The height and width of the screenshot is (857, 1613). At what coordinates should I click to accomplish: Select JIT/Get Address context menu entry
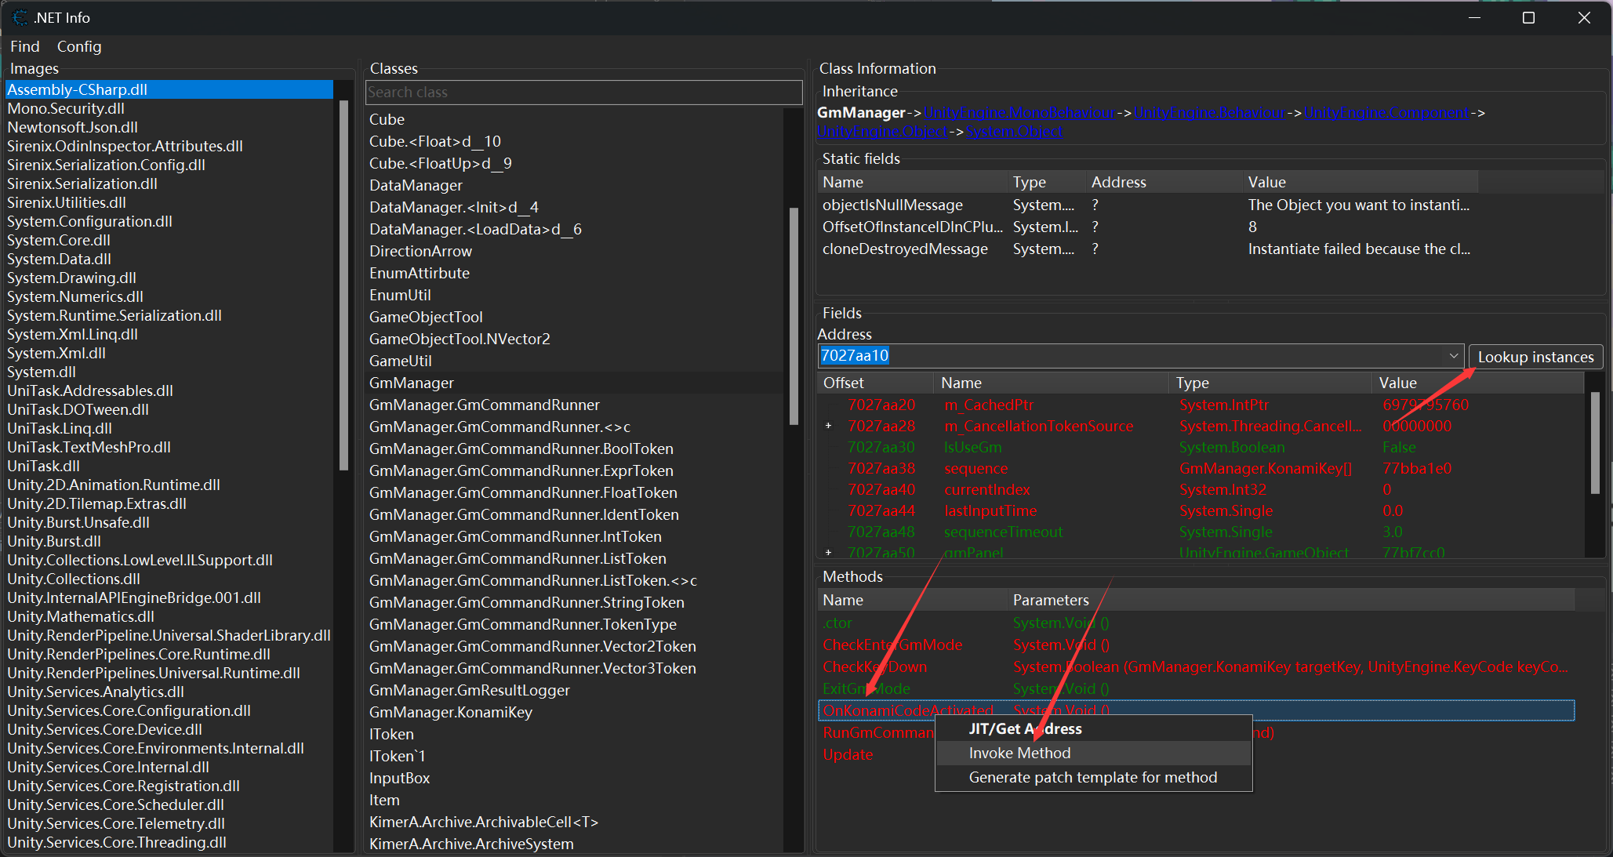click(1093, 728)
